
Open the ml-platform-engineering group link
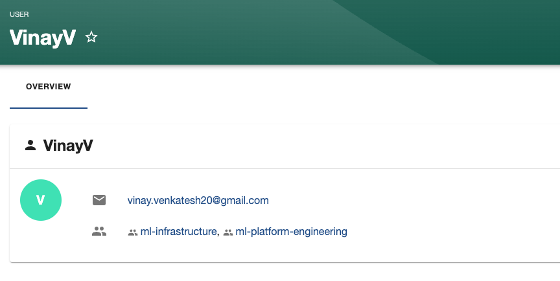pyautogui.click(x=292, y=231)
